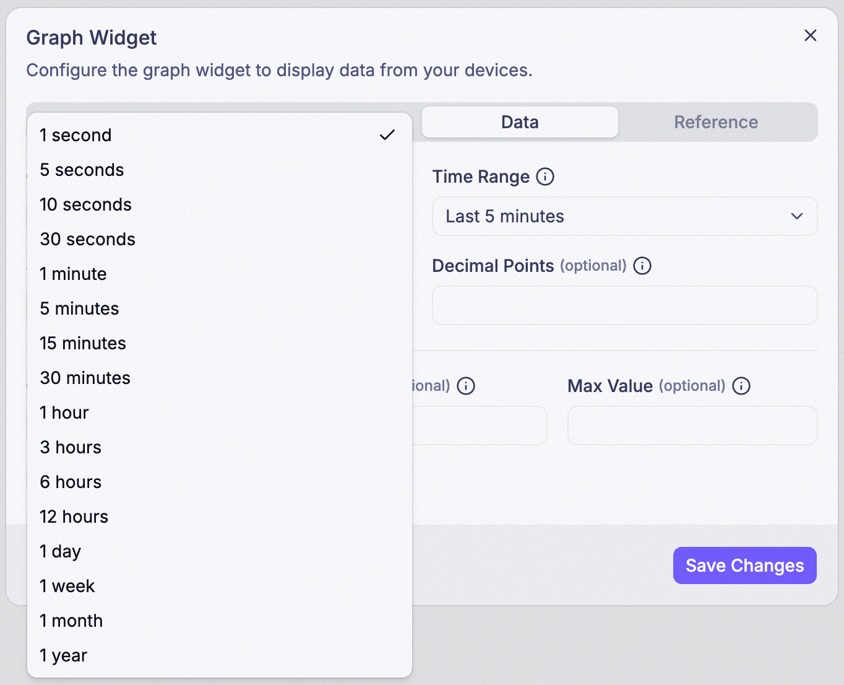The image size is (844, 685).
Task: Click the Max Value info icon
Action: coord(741,386)
